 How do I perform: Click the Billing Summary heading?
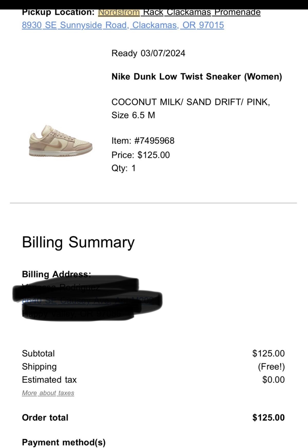[x=78, y=242]
